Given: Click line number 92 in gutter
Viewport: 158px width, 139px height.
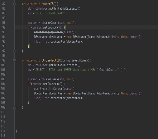Looking at the screenshot, I should (4, 27).
